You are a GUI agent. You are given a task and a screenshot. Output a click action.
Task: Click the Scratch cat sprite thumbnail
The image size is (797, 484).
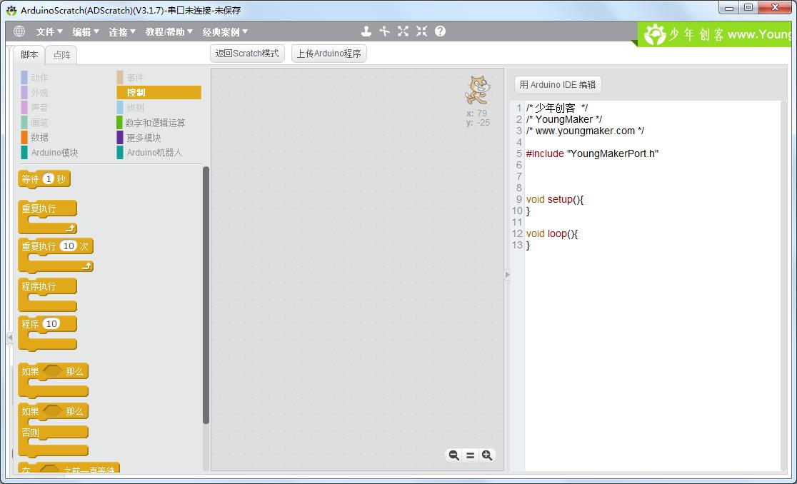pos(478,90)
